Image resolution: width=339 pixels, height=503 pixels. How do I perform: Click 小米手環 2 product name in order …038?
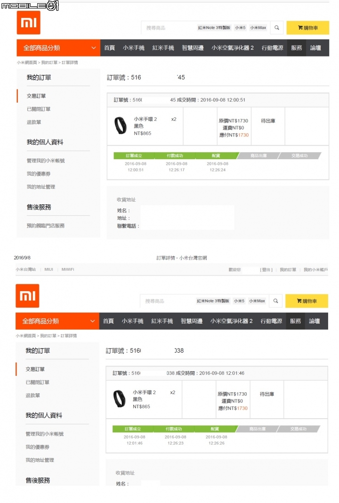point(145,392)
